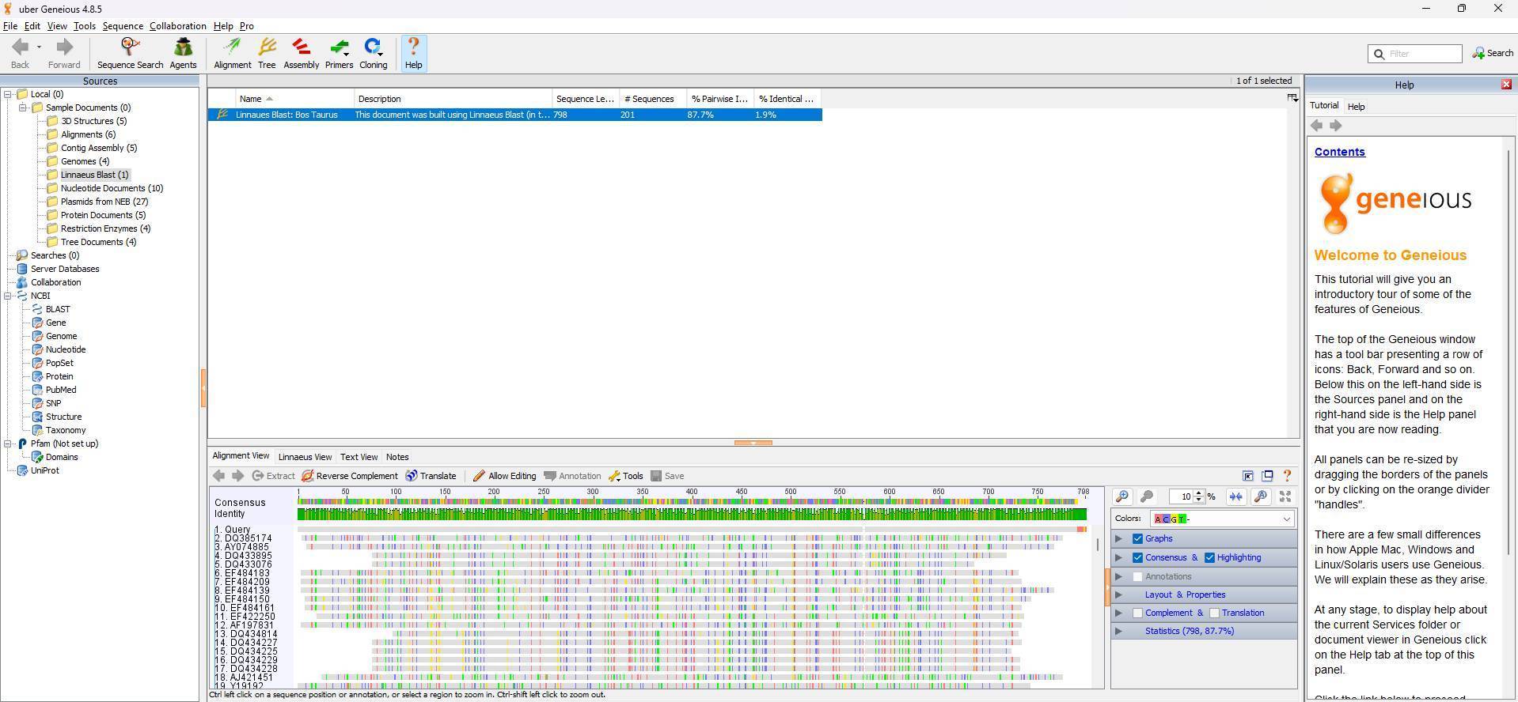The image size is (1518, 702).
Task: Open Sequence Search tool
Action: 130,54
